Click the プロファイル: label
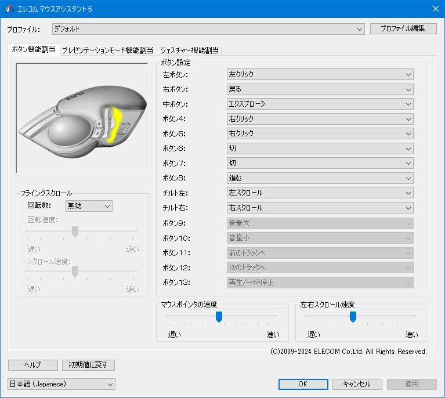445x398 pixels. (24, 30)
